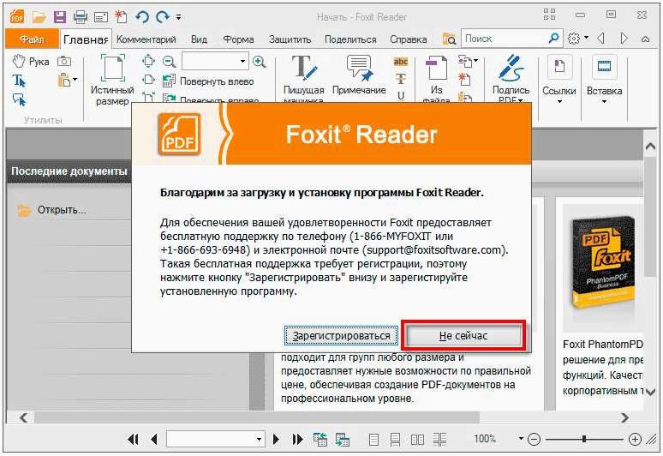
Task: Click the zoom slider plus button
Action: (x=635, y=440)
